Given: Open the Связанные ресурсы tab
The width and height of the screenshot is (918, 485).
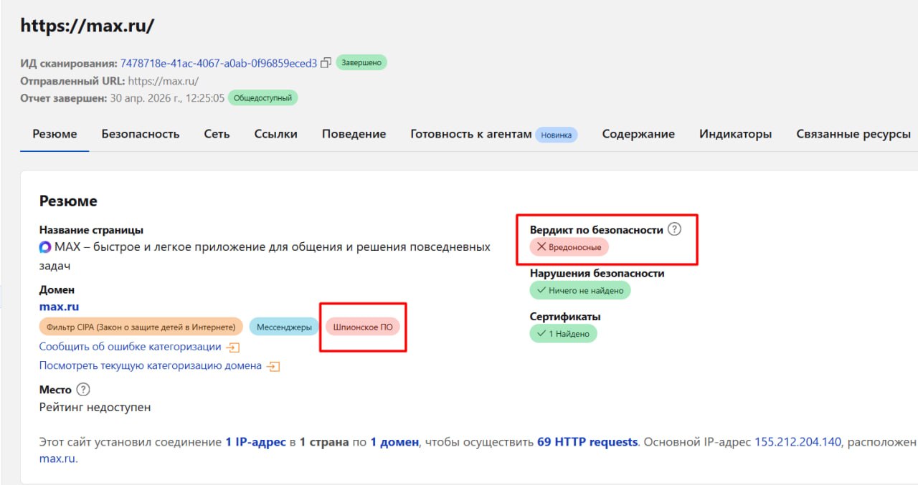Looking at the screenshot, I should point(853,134).
